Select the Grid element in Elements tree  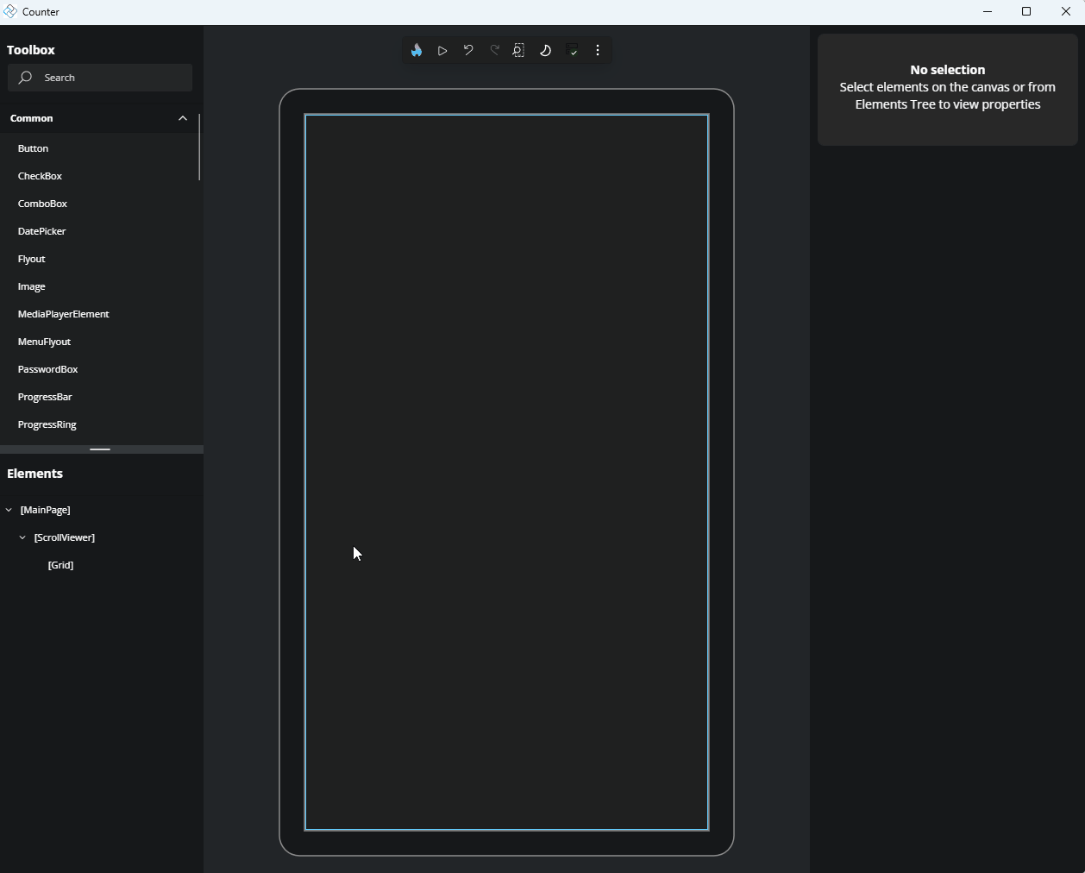coord(60,565)
